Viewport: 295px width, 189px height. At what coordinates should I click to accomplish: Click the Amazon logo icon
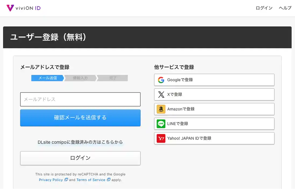pos(161,109)
